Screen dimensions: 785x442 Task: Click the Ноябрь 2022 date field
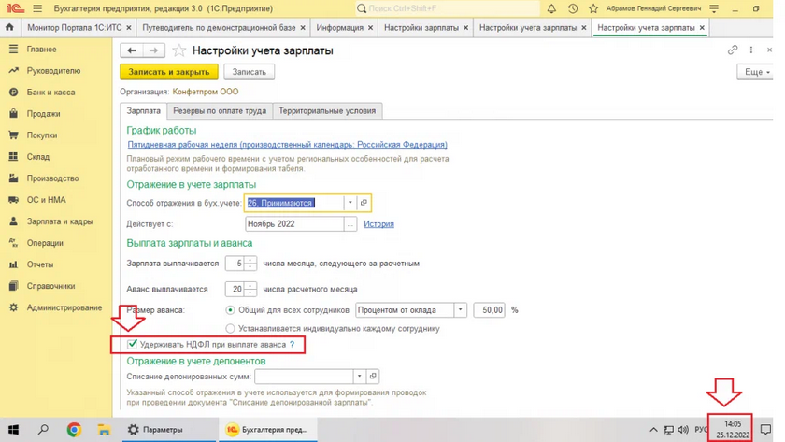pos(294,223)
